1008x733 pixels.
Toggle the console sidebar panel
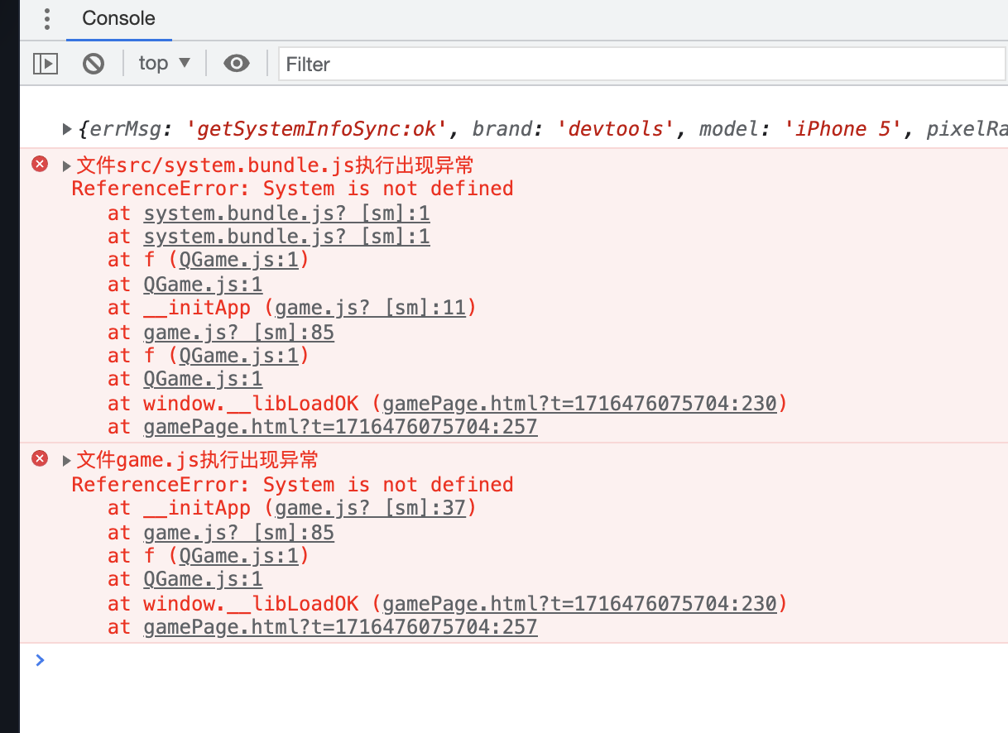tap(46, 63)
